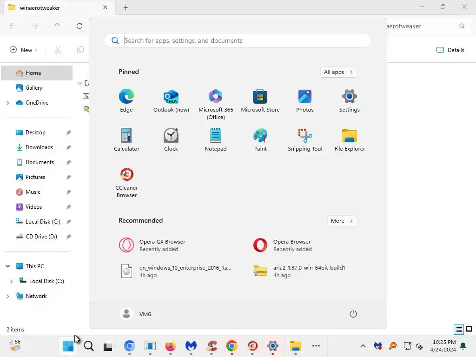The width and height of the screenshot is (476, 357).
Task: Launch Outlook (new) pinned app
Action: [x=171, y=101]
